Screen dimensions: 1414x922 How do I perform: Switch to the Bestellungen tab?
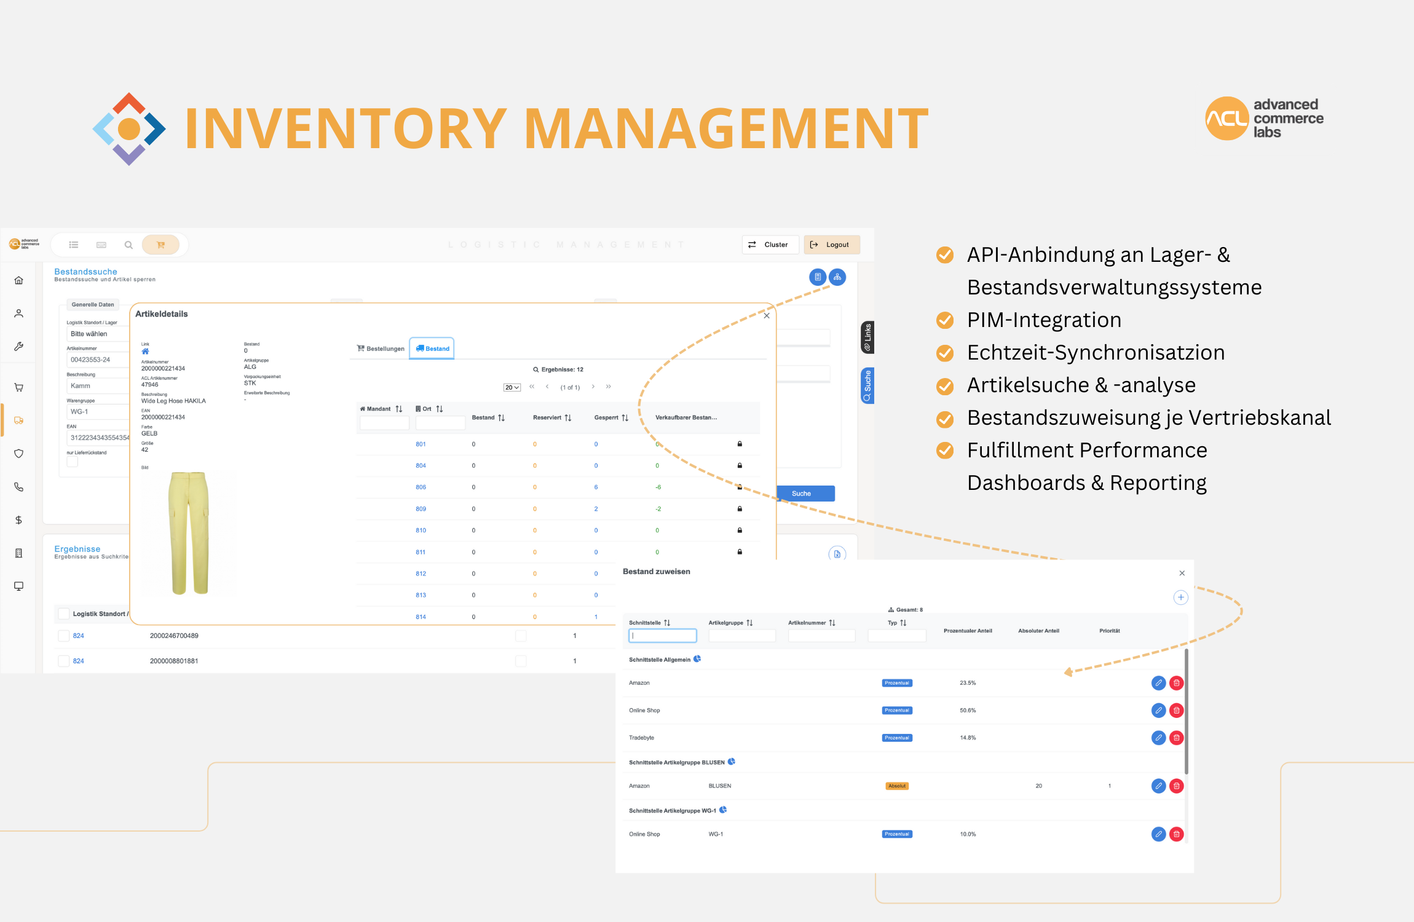tap(381, 349)
